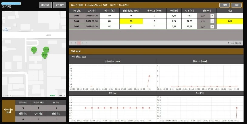Click the 위험 센서 count value 0
Image resolution: width=247 pixels, height=124 pixels.
click(x=23, y=119)
